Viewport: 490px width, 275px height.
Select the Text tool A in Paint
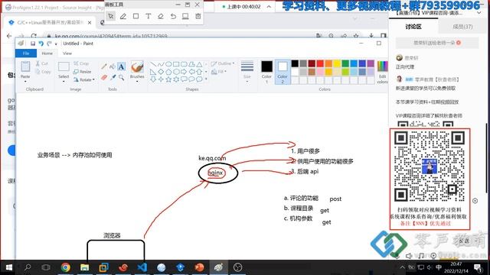[121, 66]
